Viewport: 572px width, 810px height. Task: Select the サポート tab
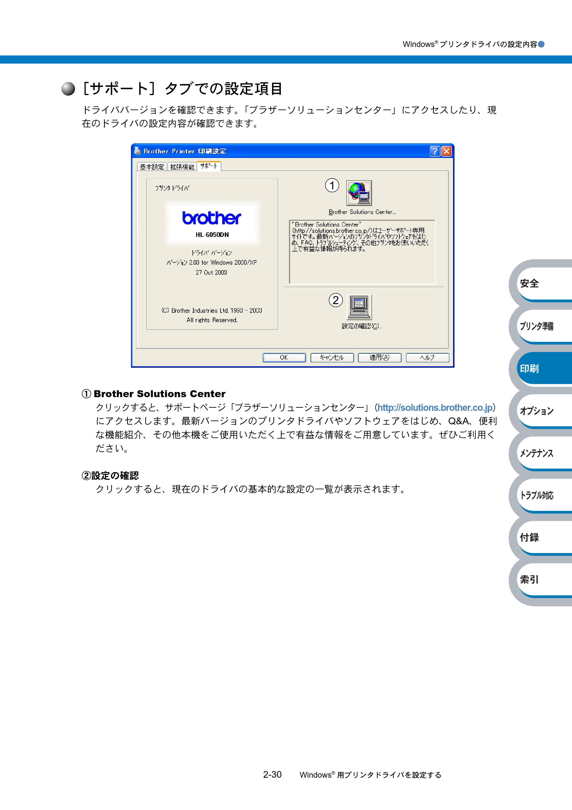[209, 166]
